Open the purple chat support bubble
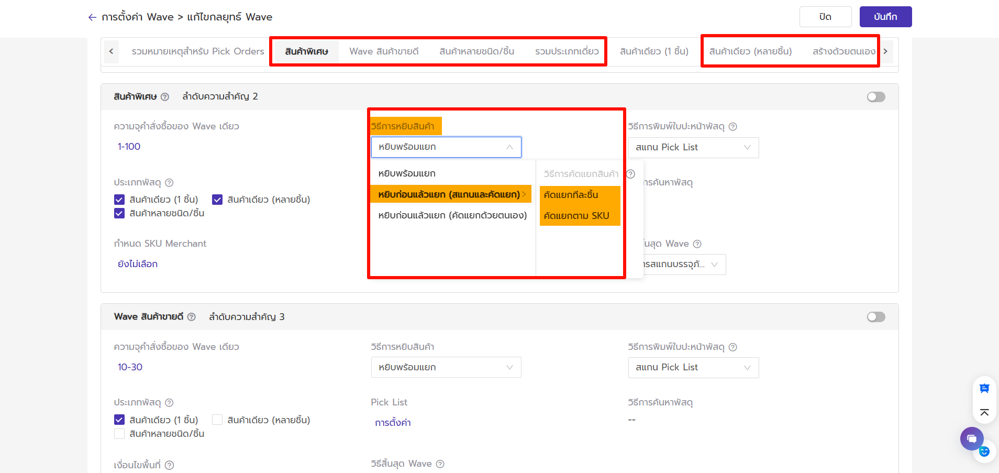 (x=971, y=438)
